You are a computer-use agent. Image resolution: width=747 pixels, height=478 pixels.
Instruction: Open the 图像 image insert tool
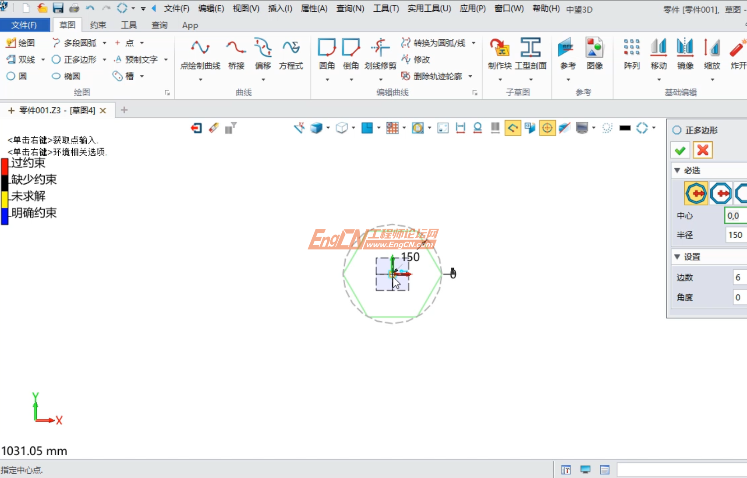tap(595, 55)
